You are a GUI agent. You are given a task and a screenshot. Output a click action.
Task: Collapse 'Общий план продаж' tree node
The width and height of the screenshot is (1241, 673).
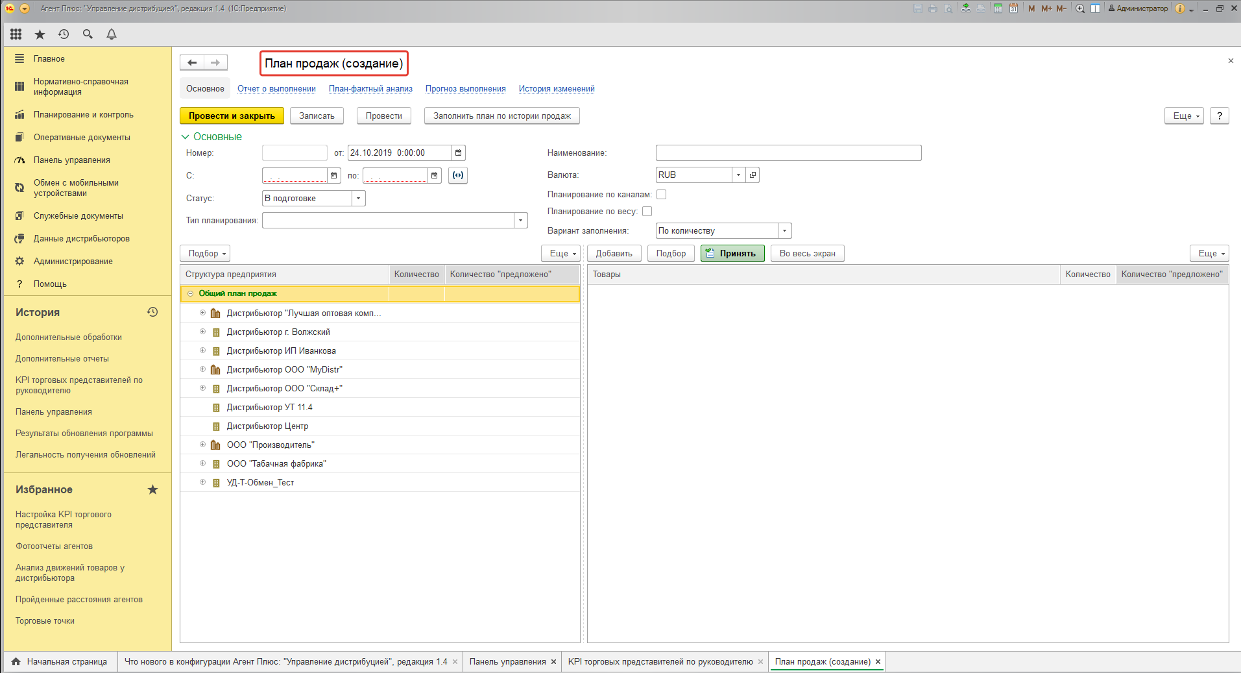coord(191,294)
